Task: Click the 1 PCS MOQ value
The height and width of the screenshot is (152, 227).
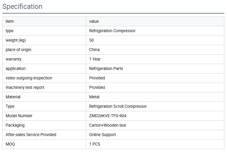Action: 95,144
